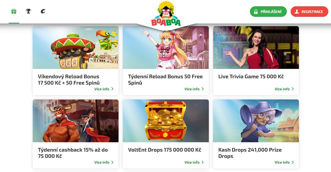The image size is (331, 172).
Task: Click the padlock icon on Přihlášení
Action: click(x=256, y=12)
